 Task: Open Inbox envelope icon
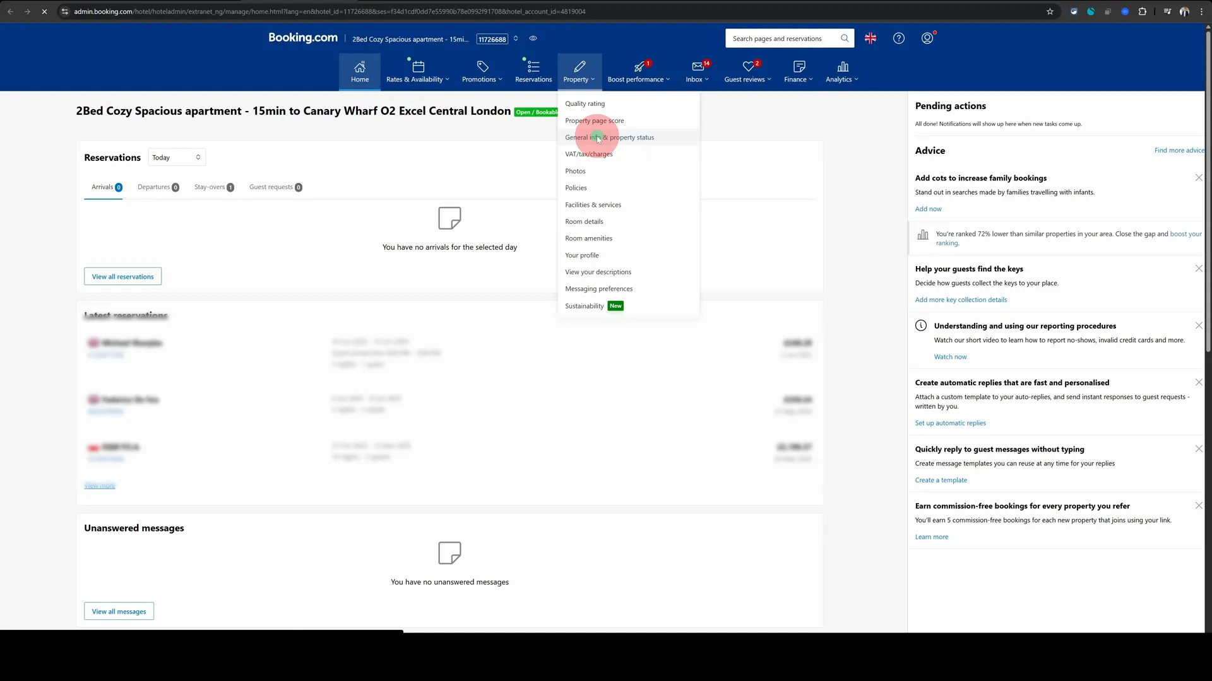click(698, 67)
